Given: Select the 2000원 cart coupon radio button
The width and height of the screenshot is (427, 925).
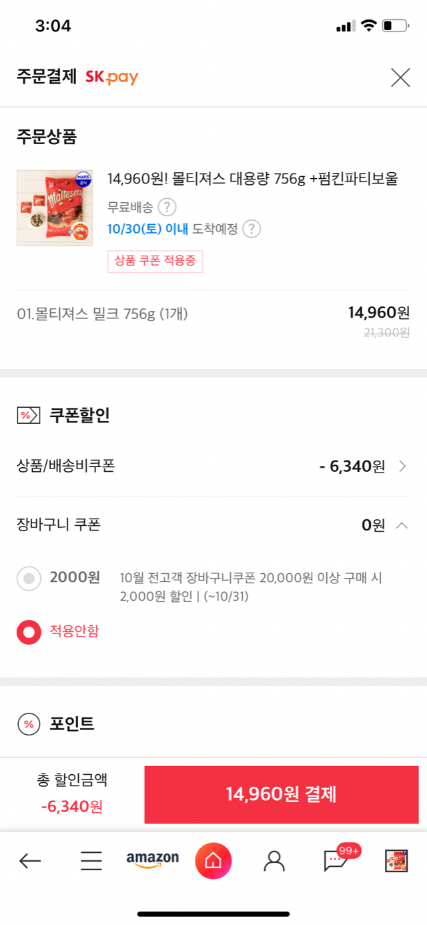Looking at the screenshot, I should [29, 579].
